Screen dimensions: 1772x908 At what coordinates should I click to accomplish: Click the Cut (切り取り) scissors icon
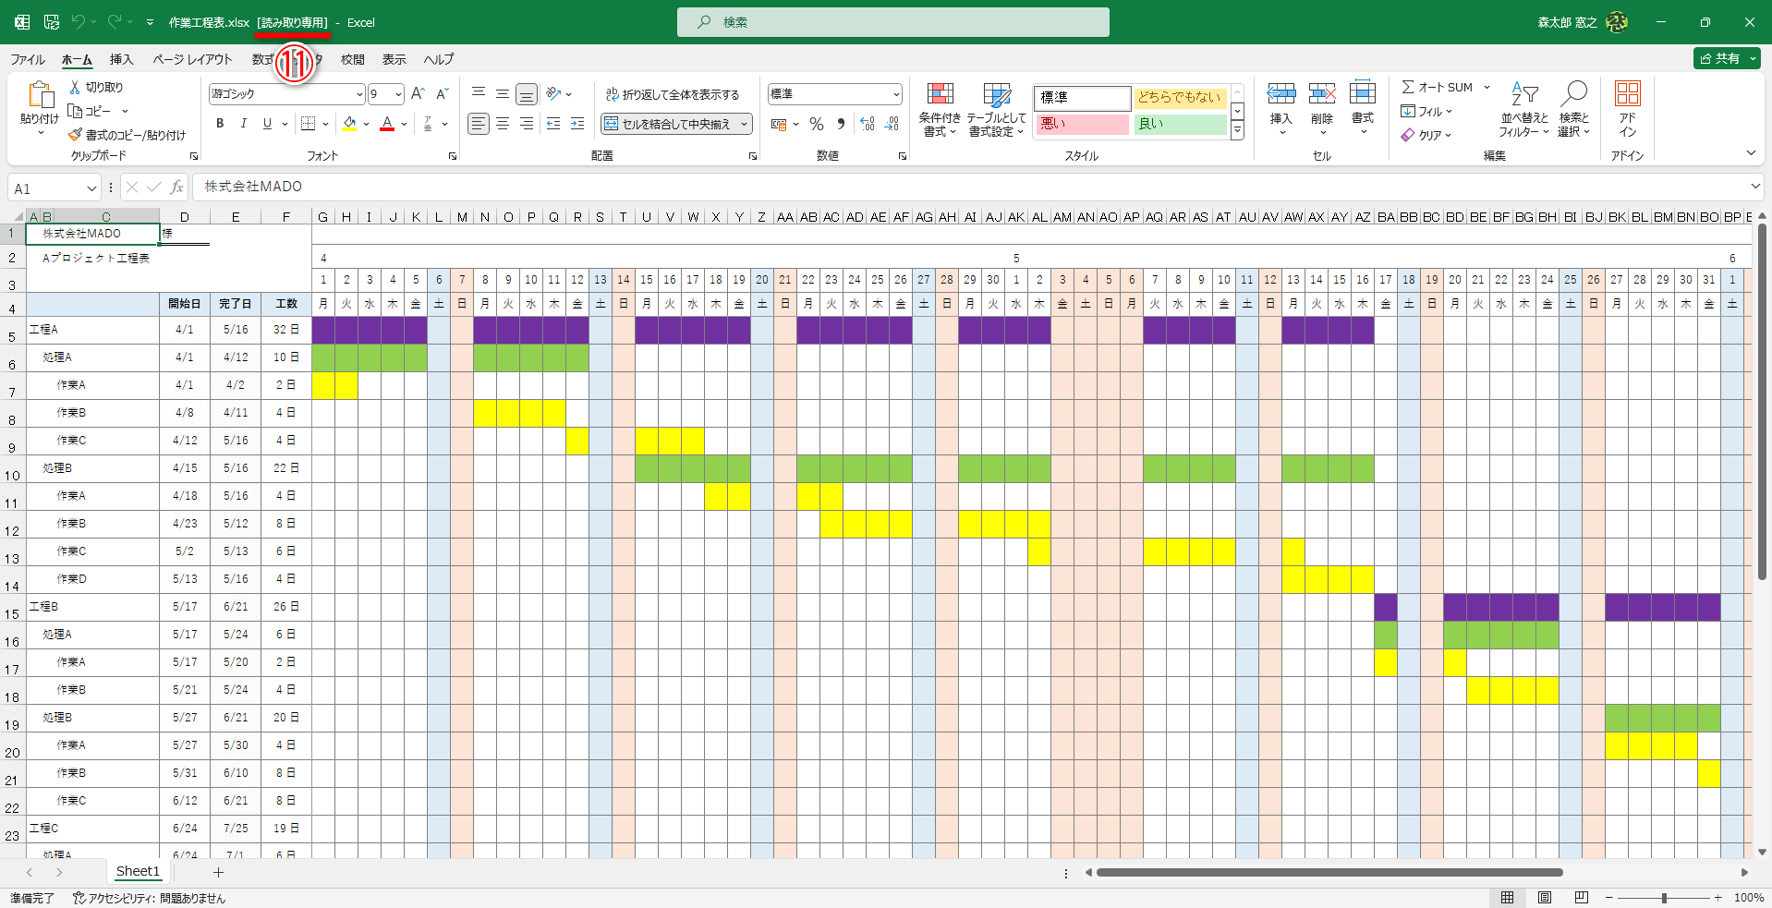pos(75,87)
